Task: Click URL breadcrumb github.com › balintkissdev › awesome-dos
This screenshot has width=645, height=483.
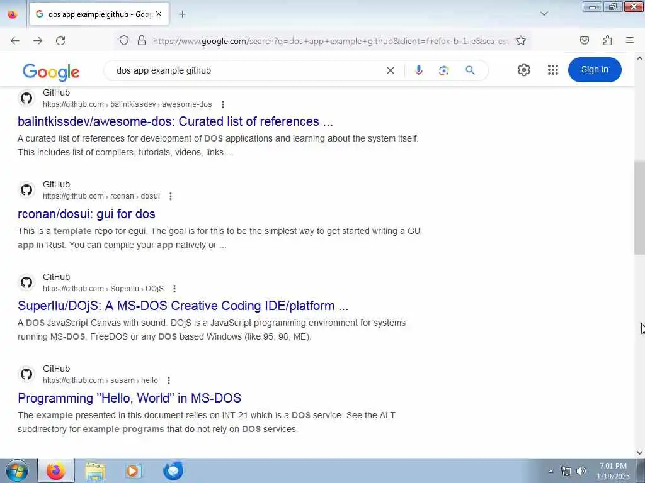Action: pyautogui.click(x=127, y=104)
